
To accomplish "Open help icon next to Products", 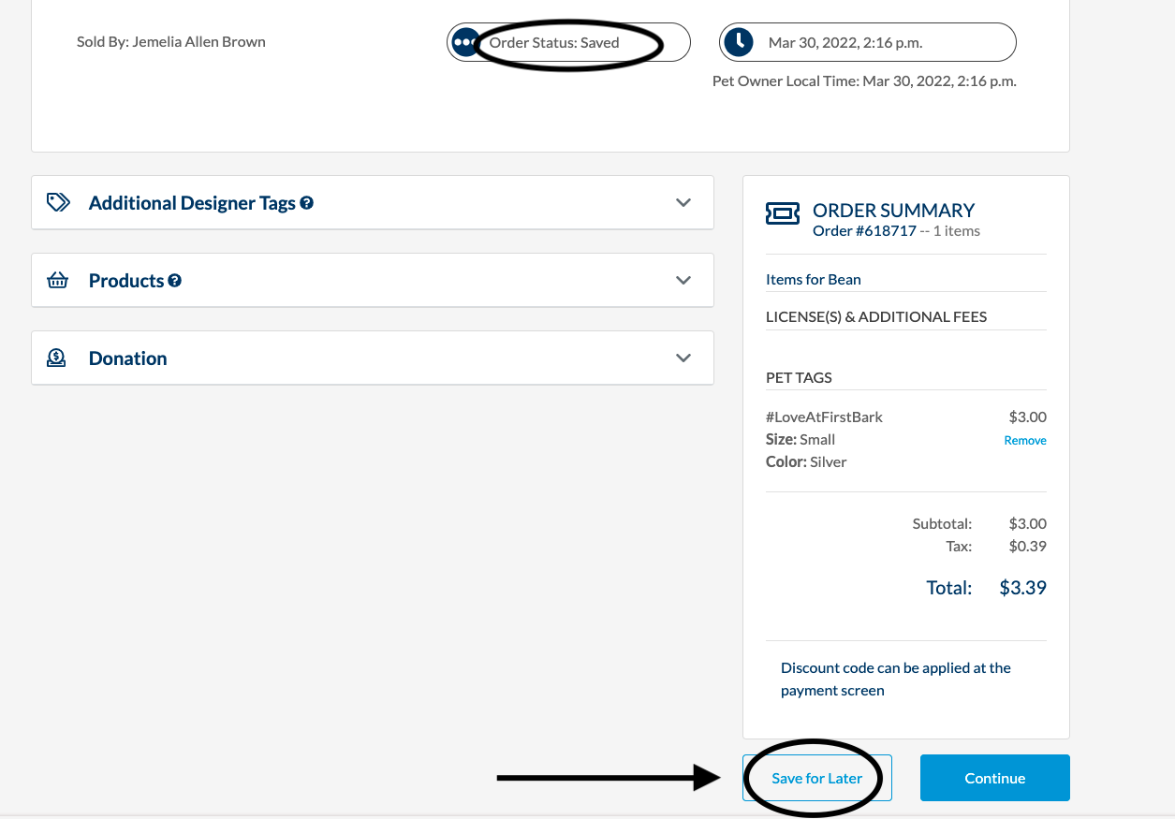I will pos(174,281).
